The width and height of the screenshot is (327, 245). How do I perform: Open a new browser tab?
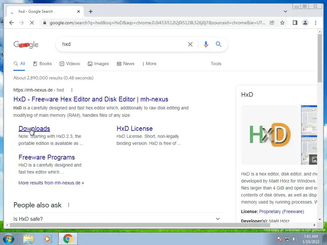(90, 11)
